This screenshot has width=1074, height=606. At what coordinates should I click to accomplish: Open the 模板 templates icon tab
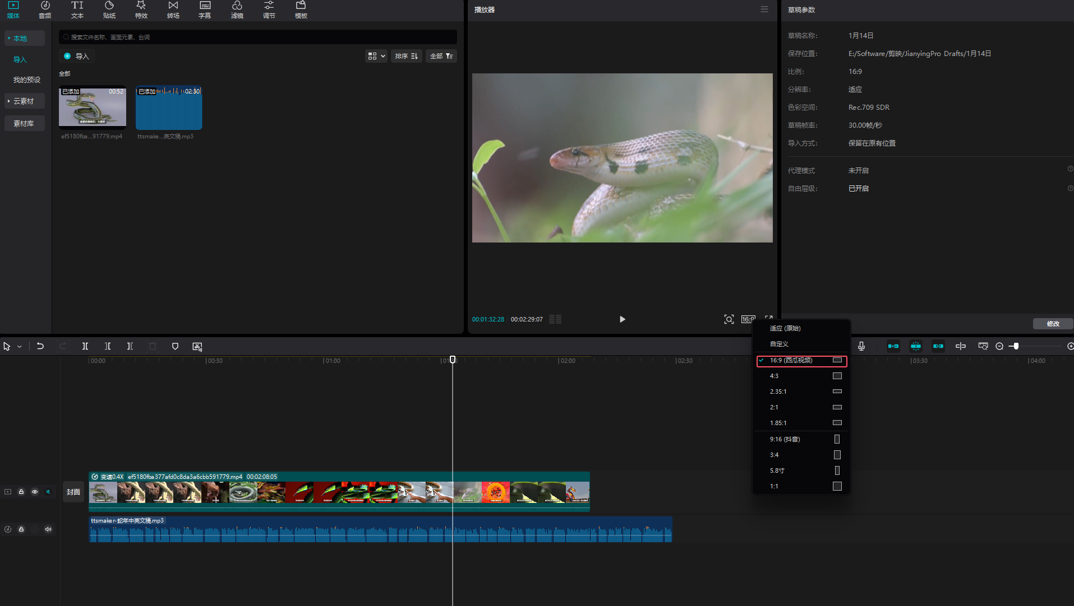[x=301, y=10]
